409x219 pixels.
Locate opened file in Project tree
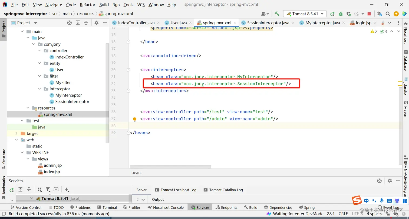(x=70, y=23)
